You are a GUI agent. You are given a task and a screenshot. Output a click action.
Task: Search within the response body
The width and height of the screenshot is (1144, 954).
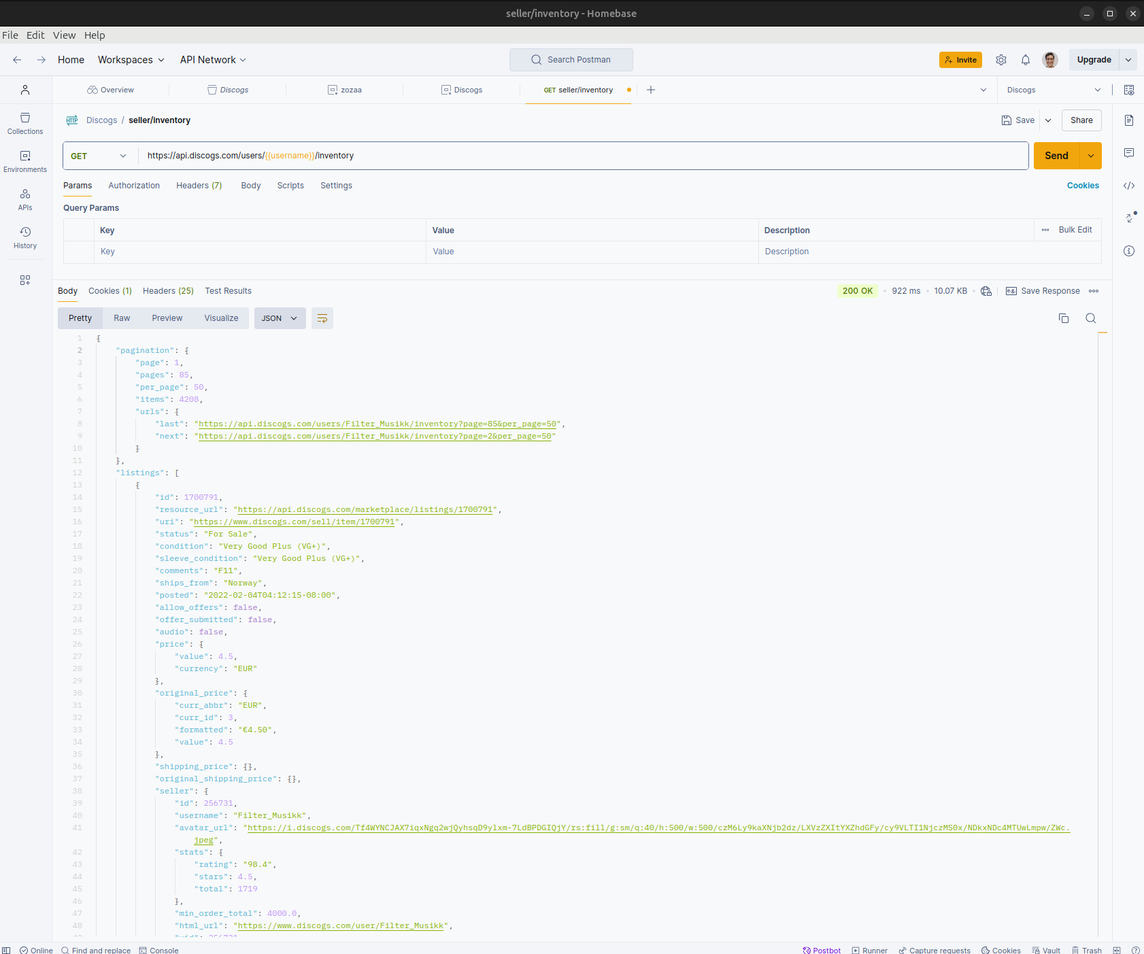(1091, 318)
